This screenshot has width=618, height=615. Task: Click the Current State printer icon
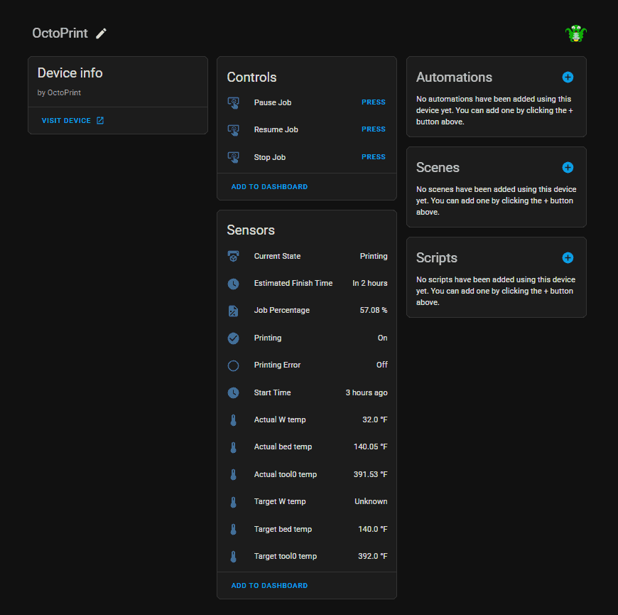(x=233, y=256)
